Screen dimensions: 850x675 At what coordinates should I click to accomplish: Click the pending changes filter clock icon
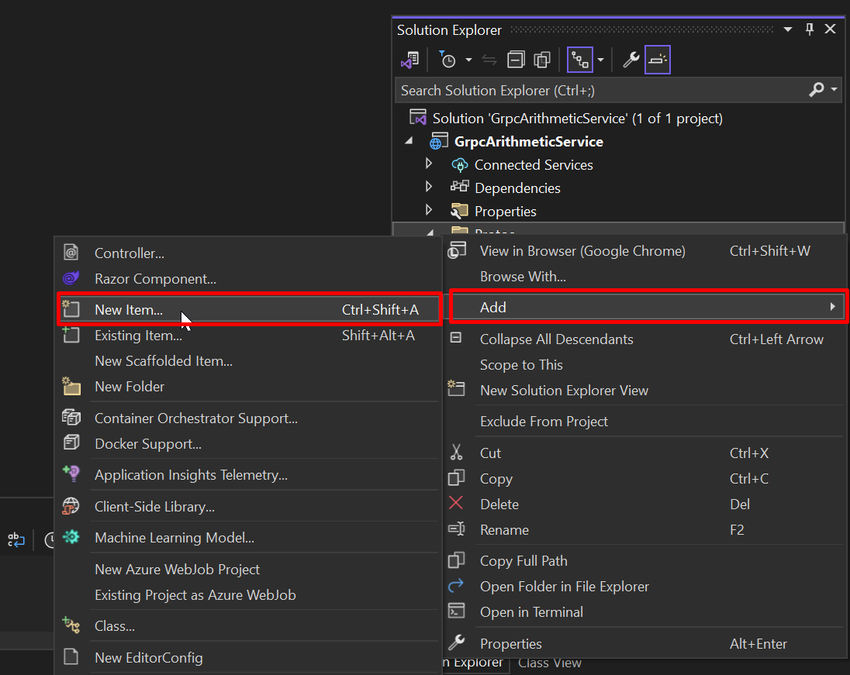pos(449,59)
